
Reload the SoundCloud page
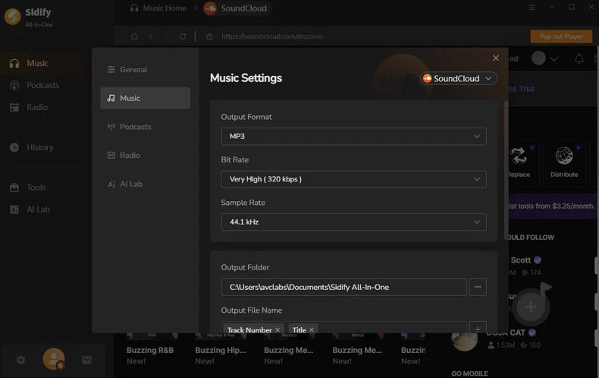tap(183, 36)
